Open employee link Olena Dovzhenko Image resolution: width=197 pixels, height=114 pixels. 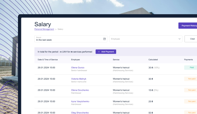coord(80,90)
